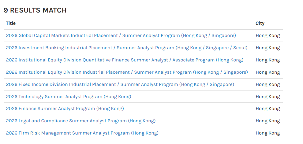Screen dimensions: 303x144
Task: Select Hong Kong city in Investment Banking row
Action: click(267, 48)
